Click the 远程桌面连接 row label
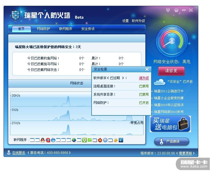This screenshot has width=212, height=172. click(x=104, y=86)
